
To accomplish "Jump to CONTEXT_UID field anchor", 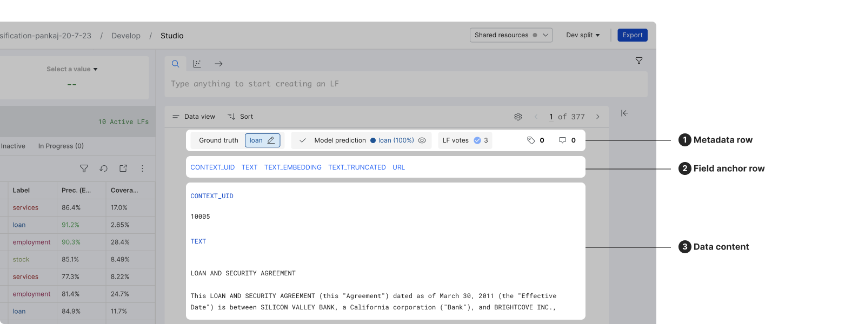I will pos(212,167).
